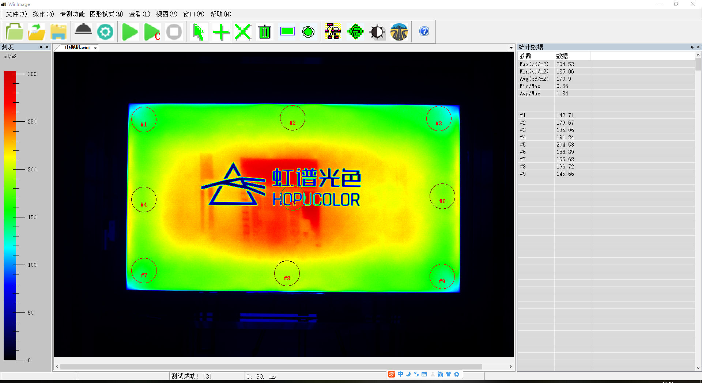Open the 文件(F) menu
Viewport: 702px width, 383px height.
click(16, 14)
